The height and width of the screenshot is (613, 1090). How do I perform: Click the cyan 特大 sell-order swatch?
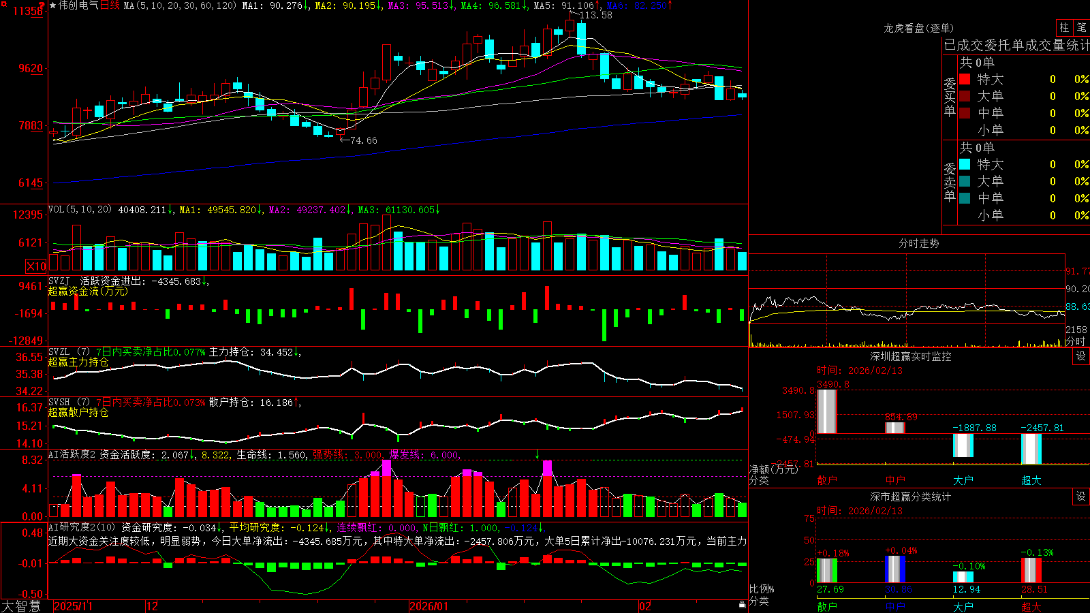tap(965, 164)
